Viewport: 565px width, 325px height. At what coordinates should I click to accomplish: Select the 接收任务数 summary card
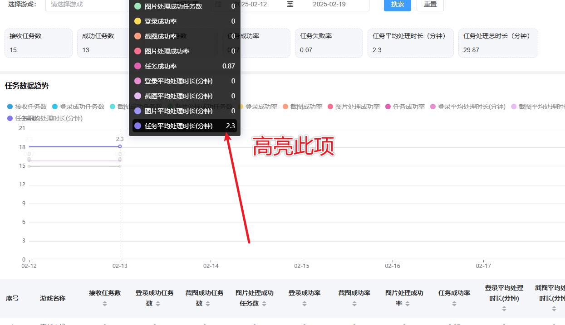(x=39, y=43)
